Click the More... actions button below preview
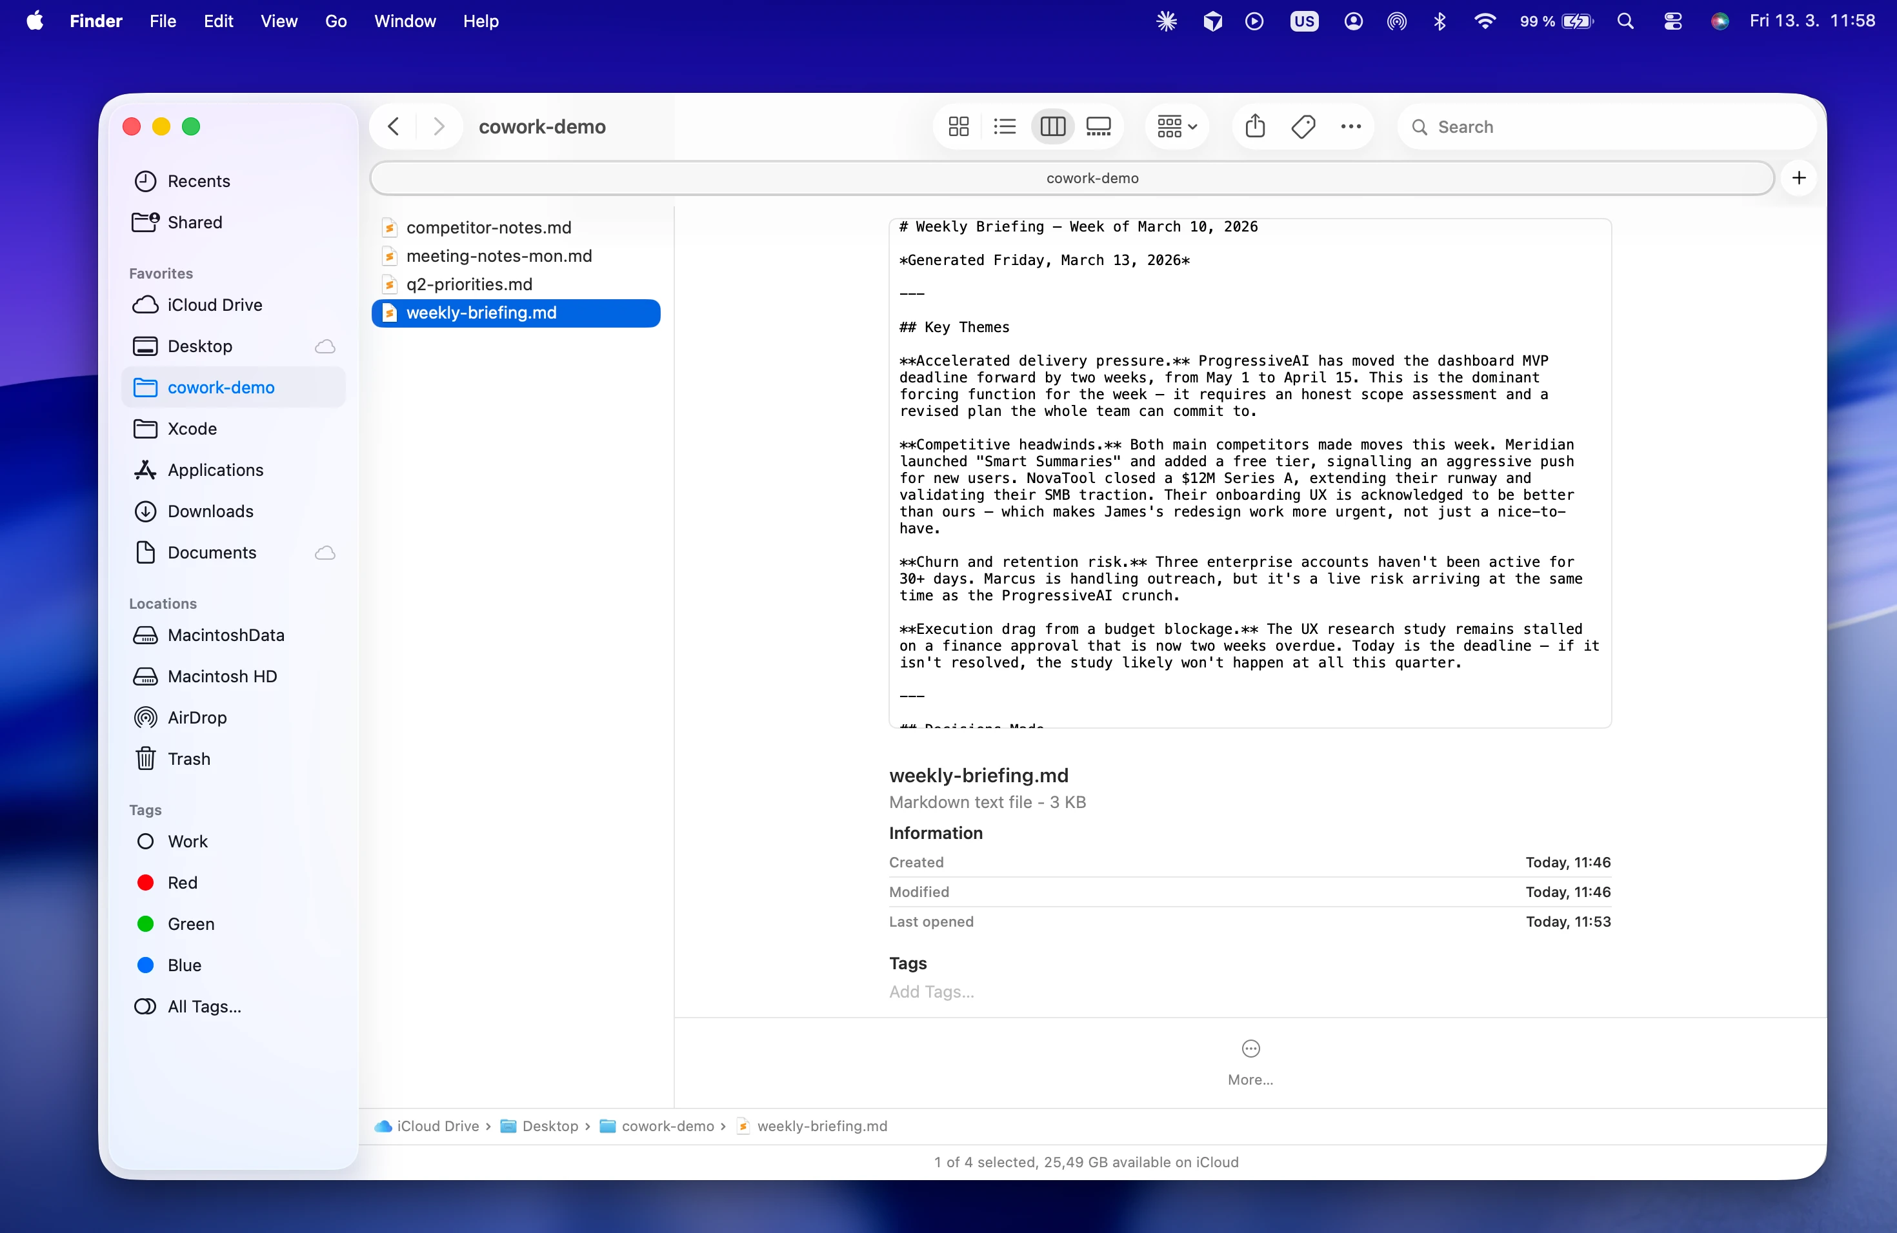This screenshot has width=1897, height=1233. [1249, 1060]
